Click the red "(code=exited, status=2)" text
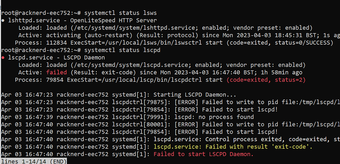340x164 pixels. (266, 80)
